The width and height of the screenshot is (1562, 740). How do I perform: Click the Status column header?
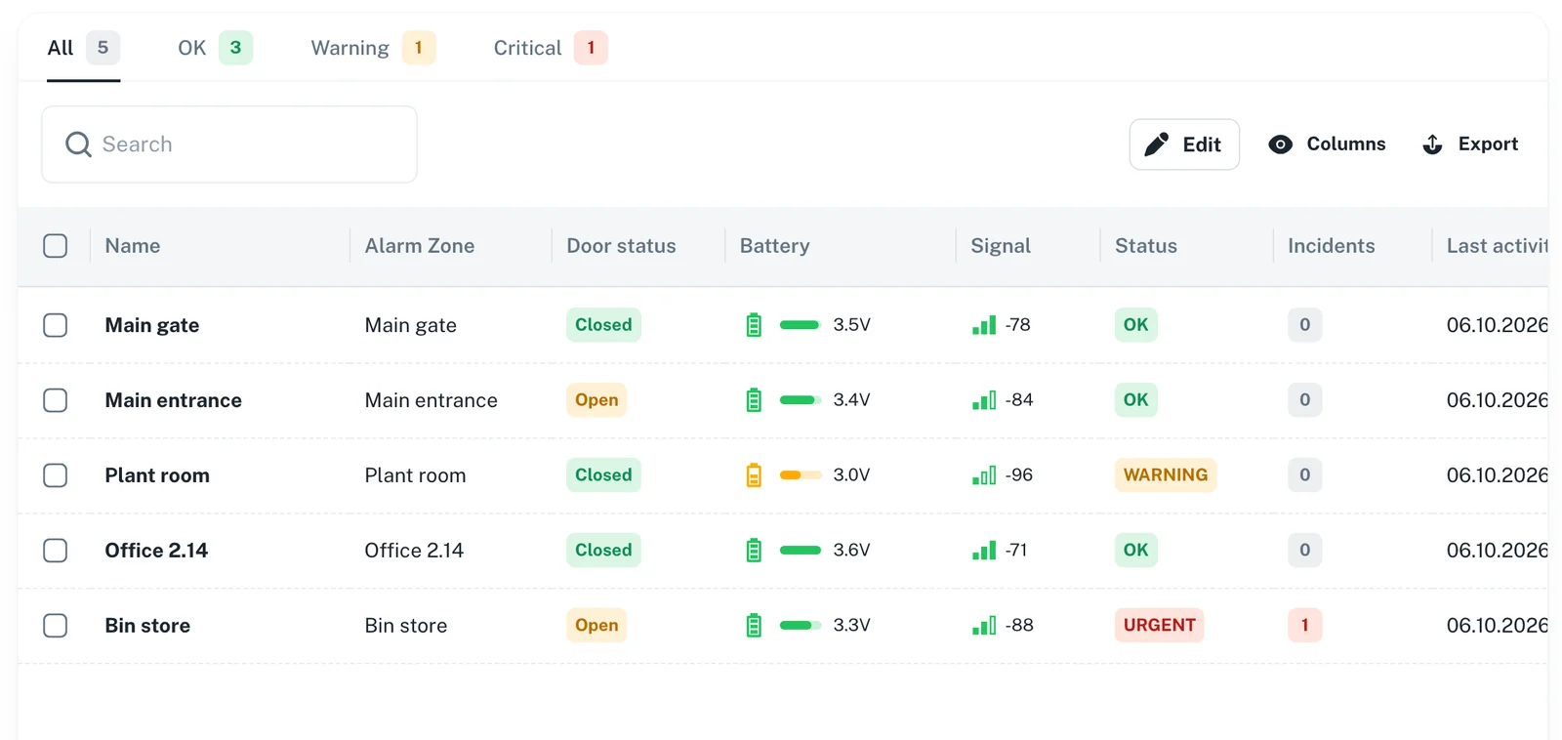coord(1146,246)
